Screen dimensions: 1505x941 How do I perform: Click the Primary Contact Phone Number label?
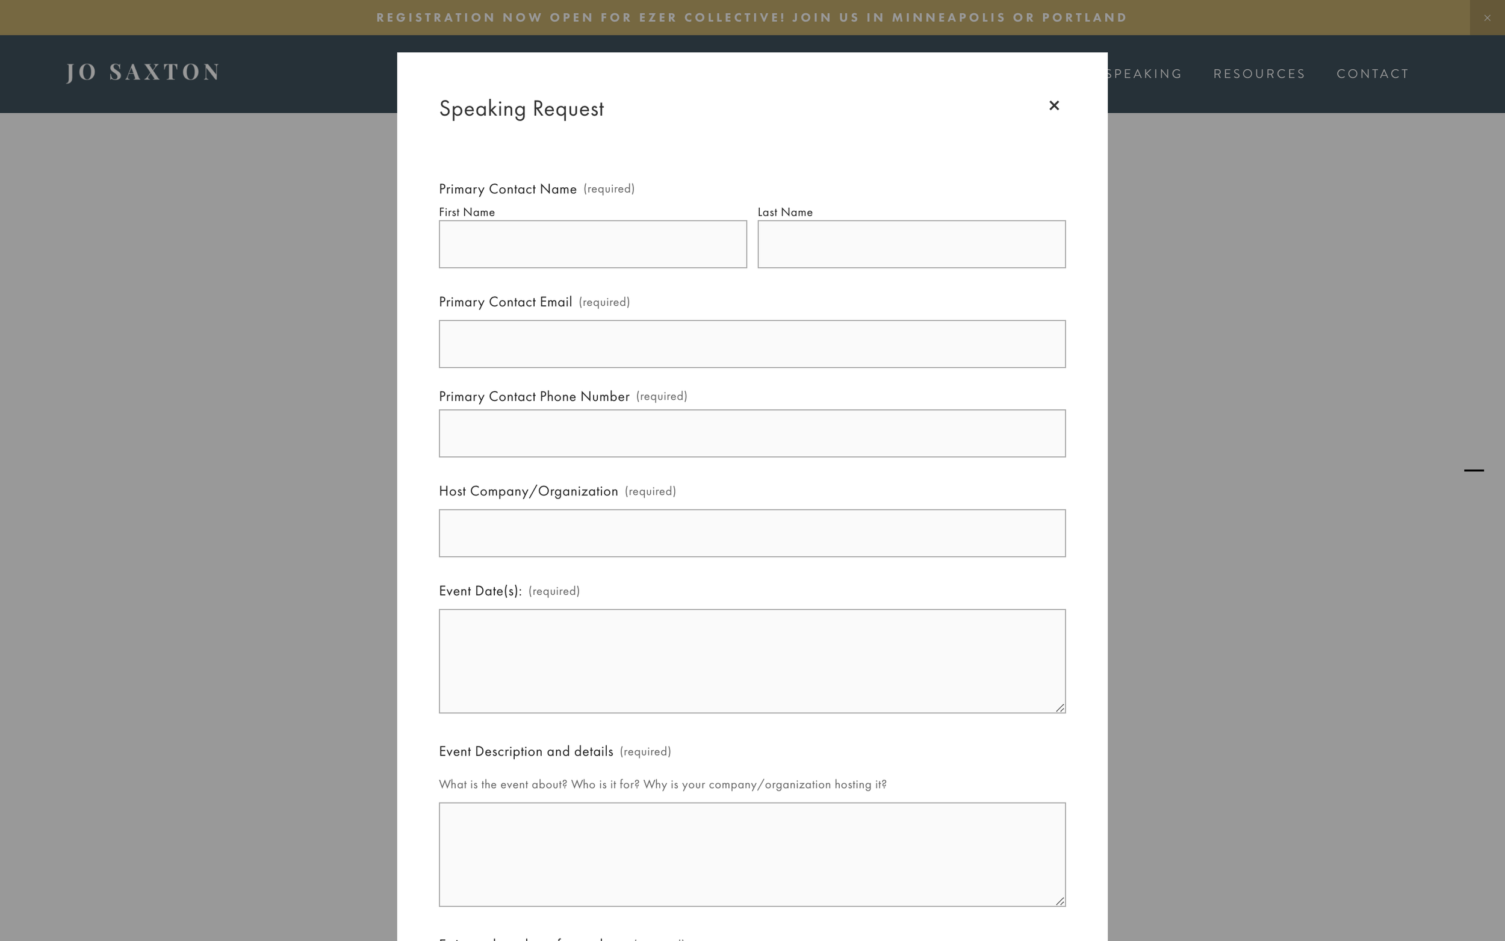click(534, 396)
